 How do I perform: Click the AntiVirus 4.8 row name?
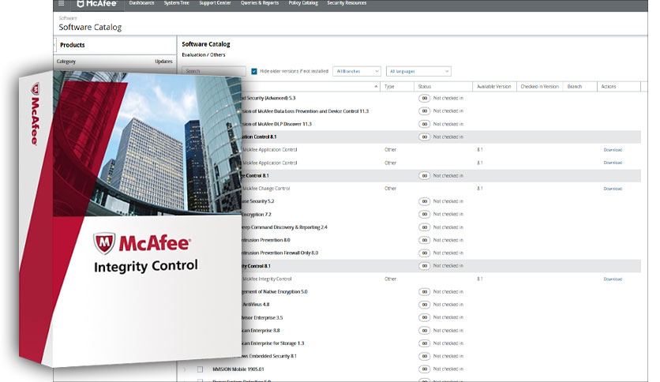[256, 305]
